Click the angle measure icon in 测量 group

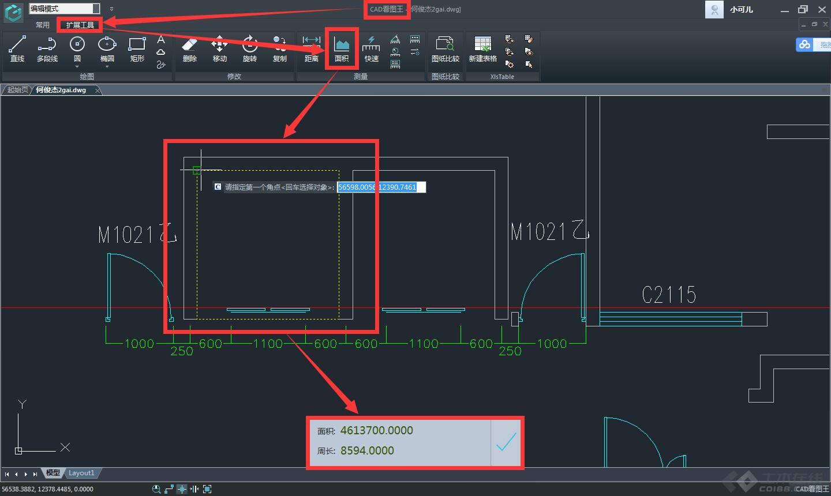[x=395, y=39]
